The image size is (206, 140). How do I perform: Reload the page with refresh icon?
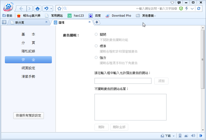point(199,9)
